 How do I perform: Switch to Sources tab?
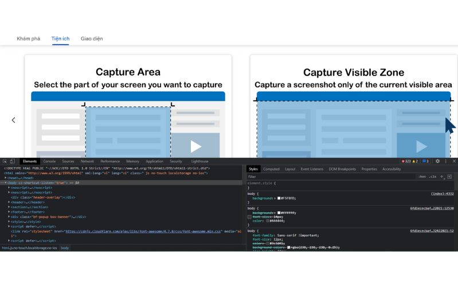(x=68, y=161)
